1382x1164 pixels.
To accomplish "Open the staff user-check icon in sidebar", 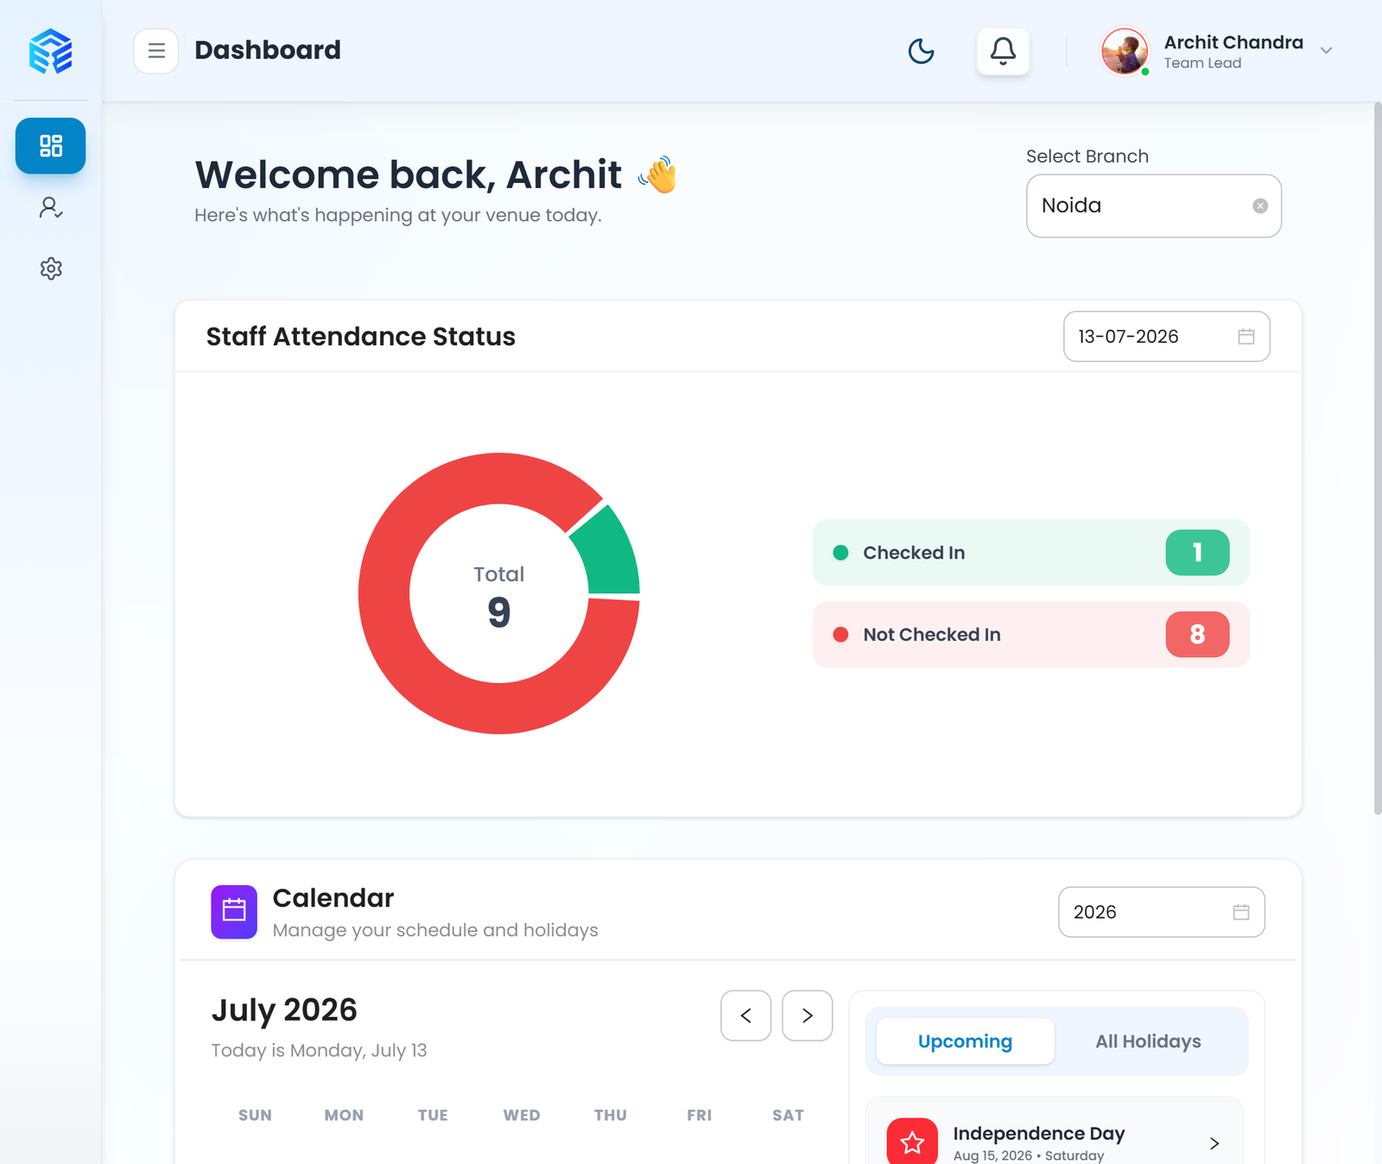I will (51, 207).
